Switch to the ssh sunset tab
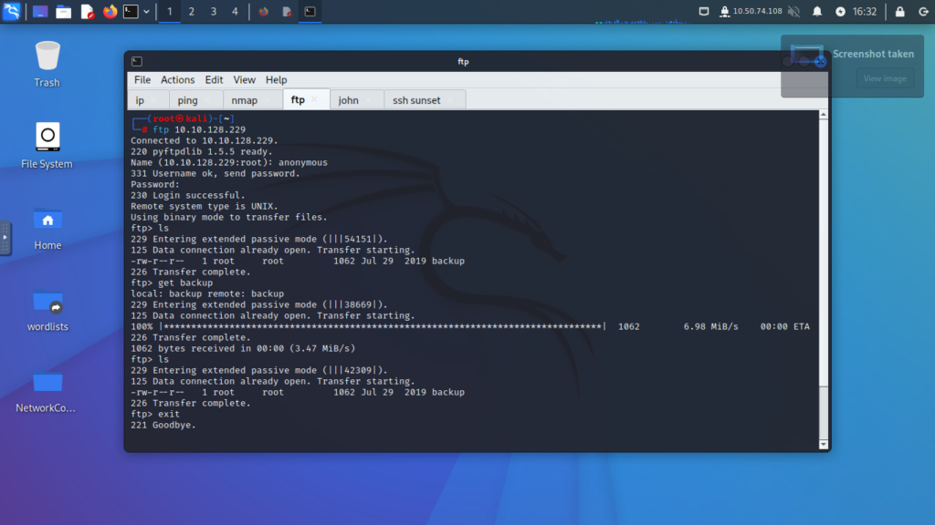The height and width of the screenshot is (525, 935). coord(415,100)
